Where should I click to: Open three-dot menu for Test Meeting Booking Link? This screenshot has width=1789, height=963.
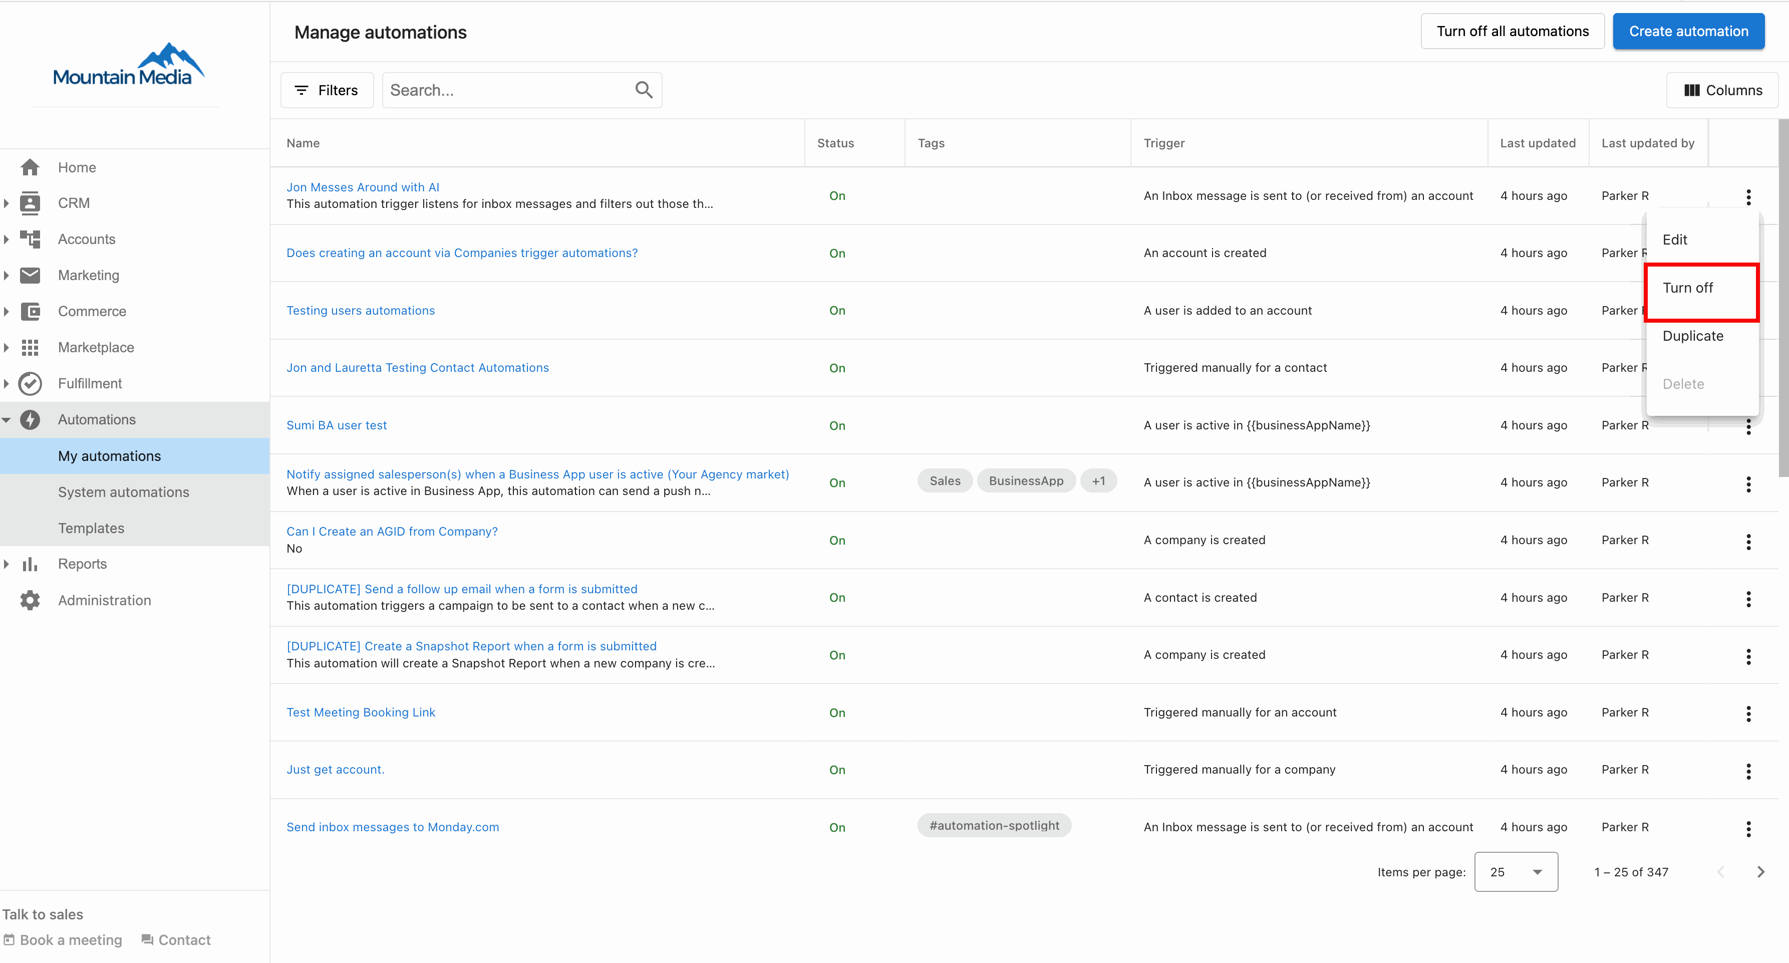1748,713
